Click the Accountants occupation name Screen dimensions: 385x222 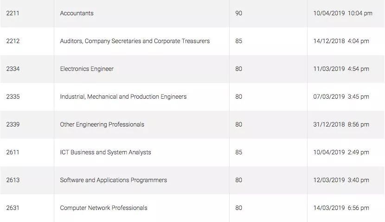tap(77, 13)
